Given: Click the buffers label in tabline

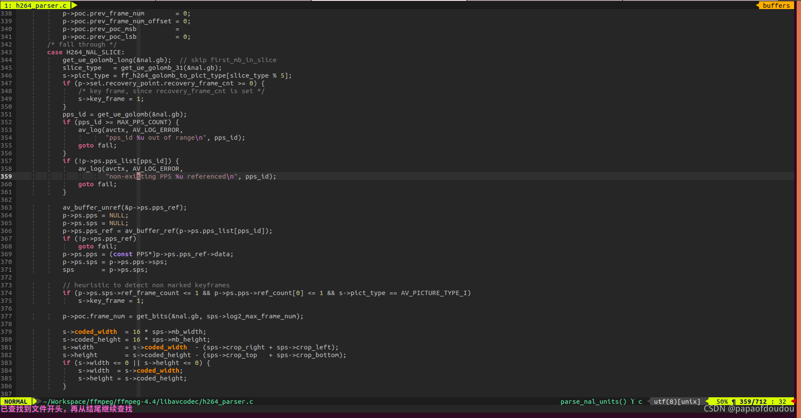Looking at the screenshot, I should (776, 5).
